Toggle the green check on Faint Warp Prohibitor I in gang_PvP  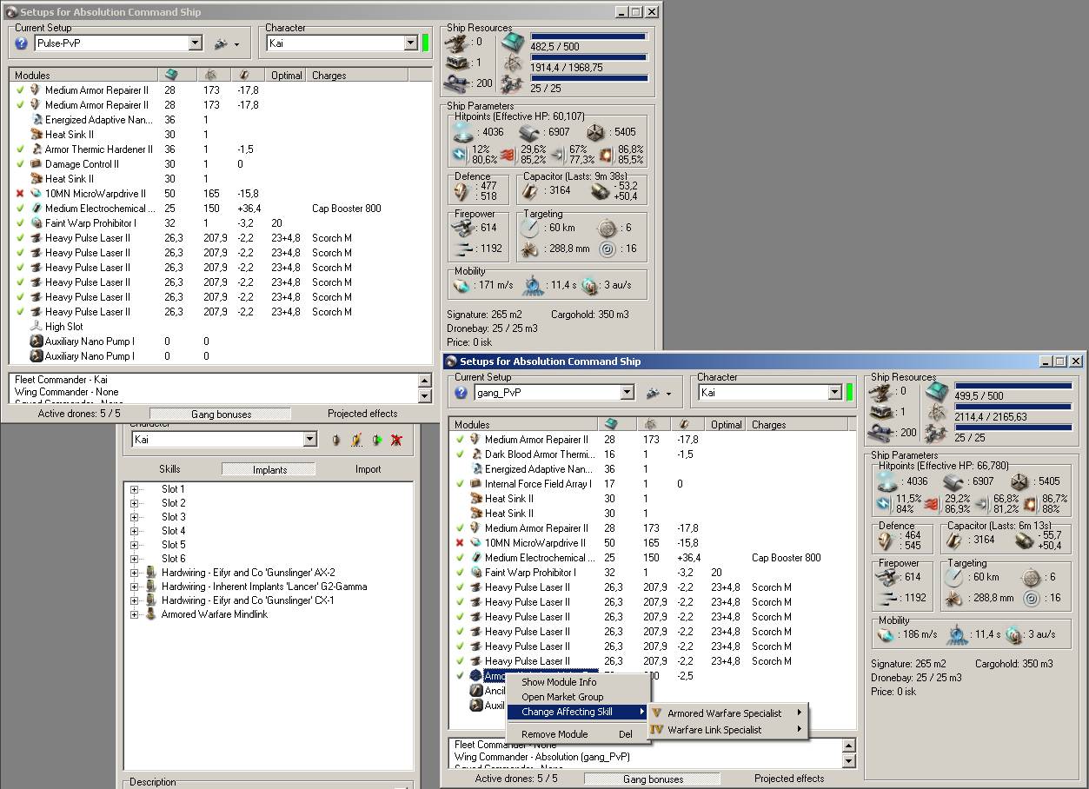[460, 573]
